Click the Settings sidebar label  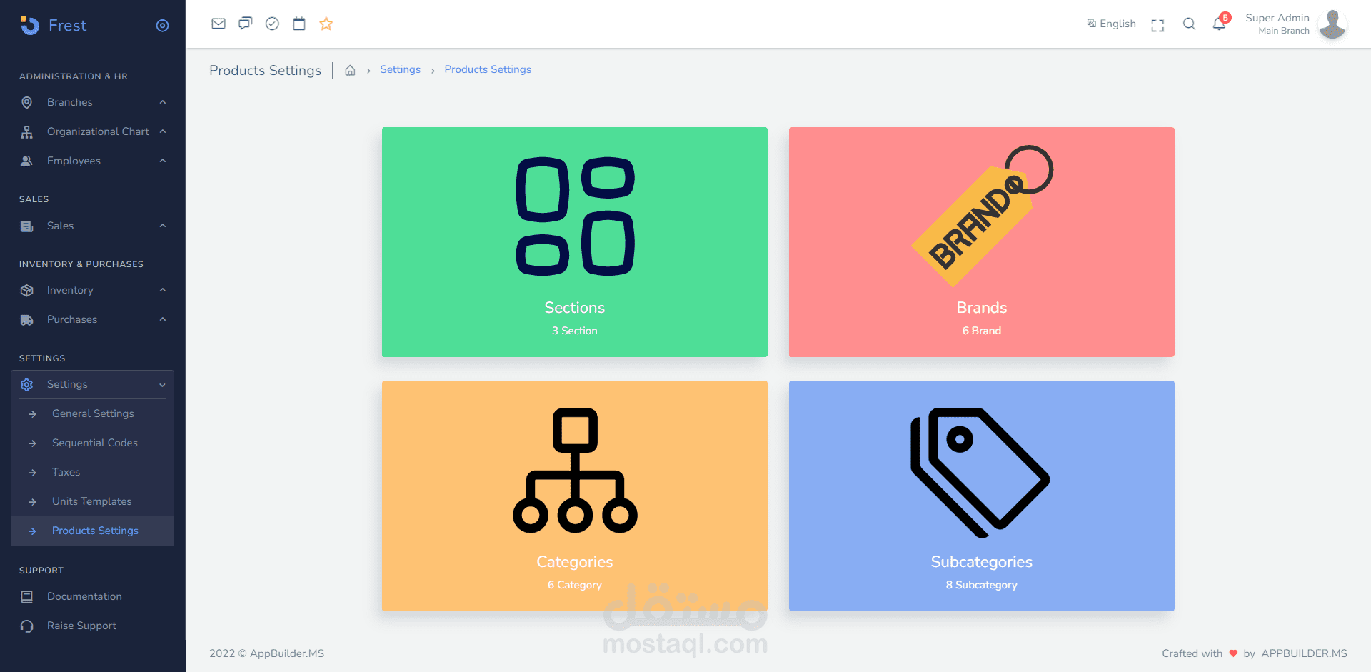click(x=67, y=384)
